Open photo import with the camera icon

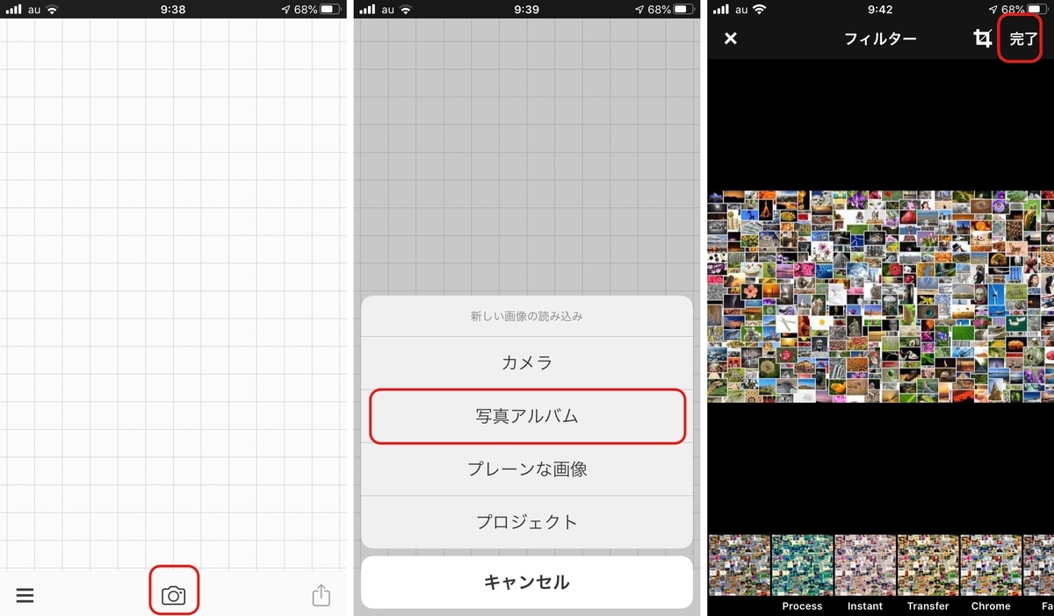click(174, 595)
